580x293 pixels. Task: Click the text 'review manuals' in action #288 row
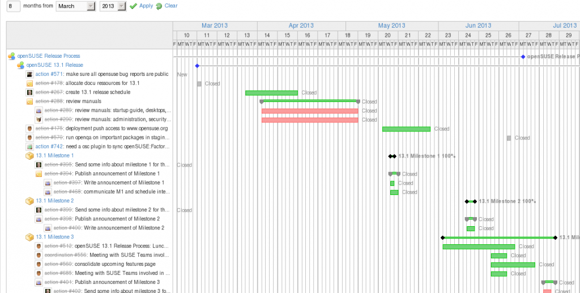[x=84, y=101]
